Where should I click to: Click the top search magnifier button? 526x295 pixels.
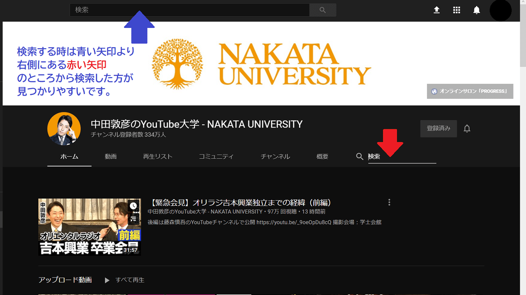[323, 10]
